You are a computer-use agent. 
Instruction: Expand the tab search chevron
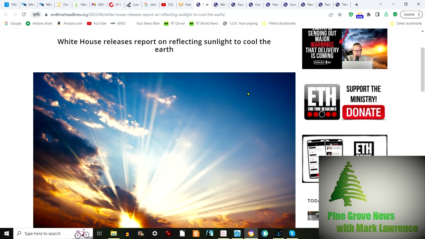[381, 5]
